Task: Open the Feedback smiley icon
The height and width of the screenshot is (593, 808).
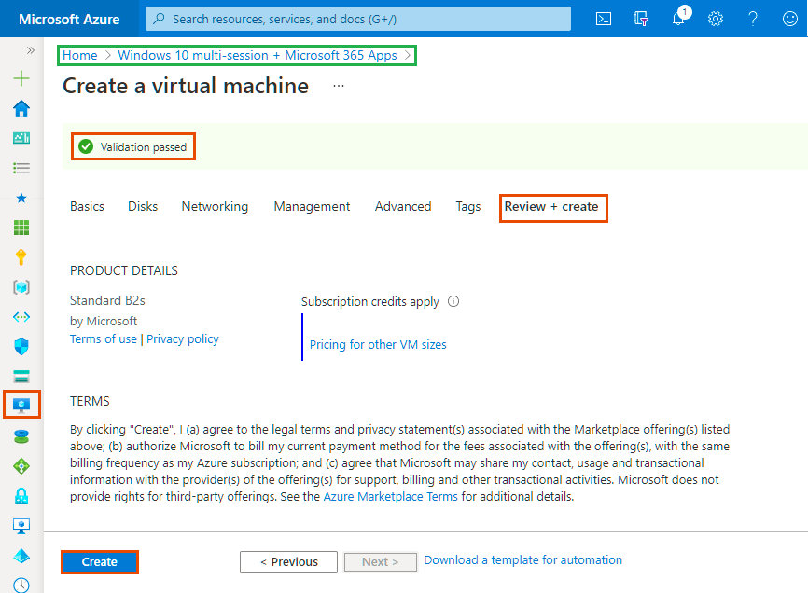Action: [790, 19]
